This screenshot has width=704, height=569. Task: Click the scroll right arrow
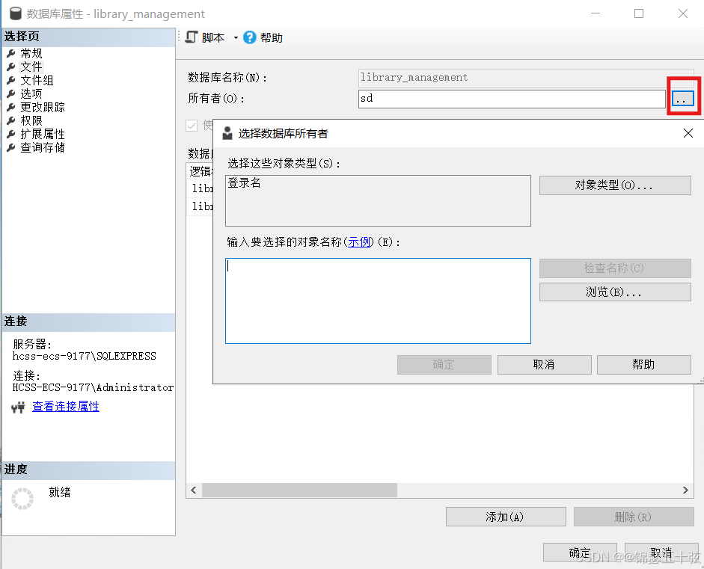[x=685, y=490]
